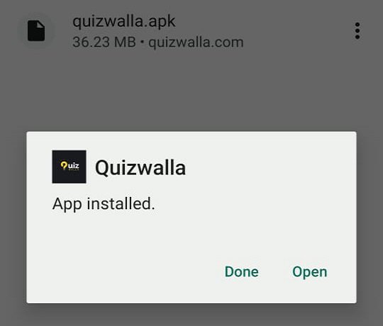Tap the quizwalla.com source label

(196, 43)
